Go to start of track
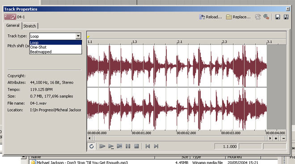Image resolution: width=295 pixels, height=164 pixels. [x=147, y=146]
